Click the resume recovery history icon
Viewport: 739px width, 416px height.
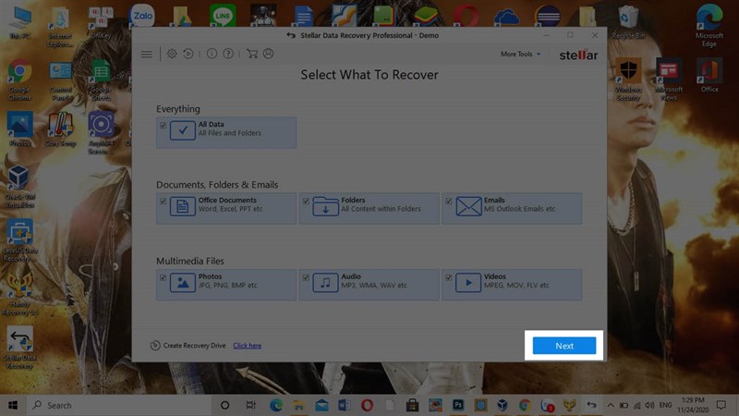pos(188,54)
